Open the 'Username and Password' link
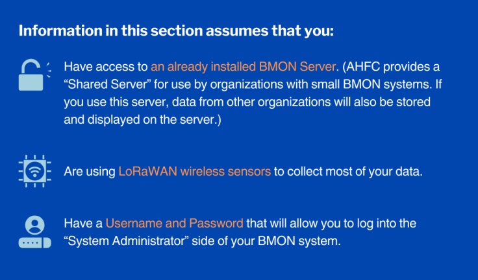The height and width of the screenshot is (280, 478). click(174, 224)
